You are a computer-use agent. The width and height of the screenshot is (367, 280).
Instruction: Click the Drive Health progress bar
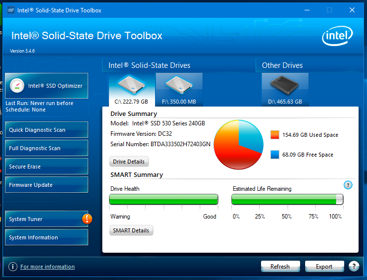[163, 199]
